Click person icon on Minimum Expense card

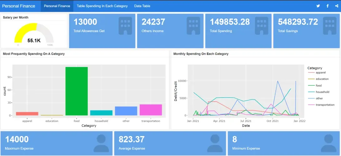(328, 143)
